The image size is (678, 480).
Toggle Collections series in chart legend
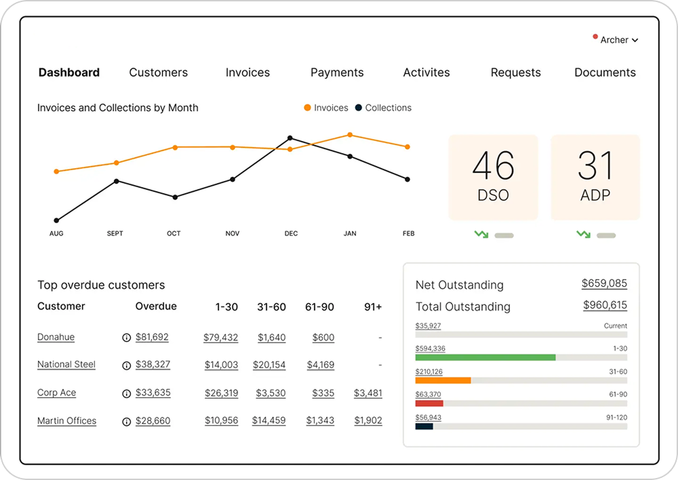click(x=382, y=108)
